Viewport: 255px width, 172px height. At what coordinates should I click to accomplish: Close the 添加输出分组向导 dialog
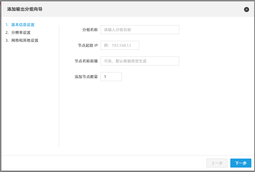pos(246,10)
